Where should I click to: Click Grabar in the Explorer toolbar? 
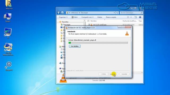(100, 17)
